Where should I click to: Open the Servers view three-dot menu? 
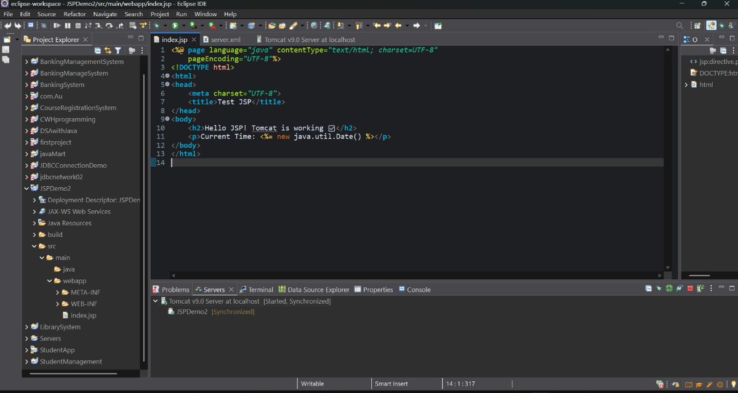pos(711,288)
